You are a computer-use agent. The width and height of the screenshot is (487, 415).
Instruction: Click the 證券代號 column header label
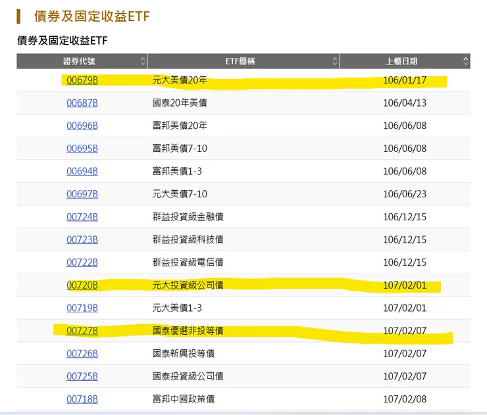(x=79, y=61)
